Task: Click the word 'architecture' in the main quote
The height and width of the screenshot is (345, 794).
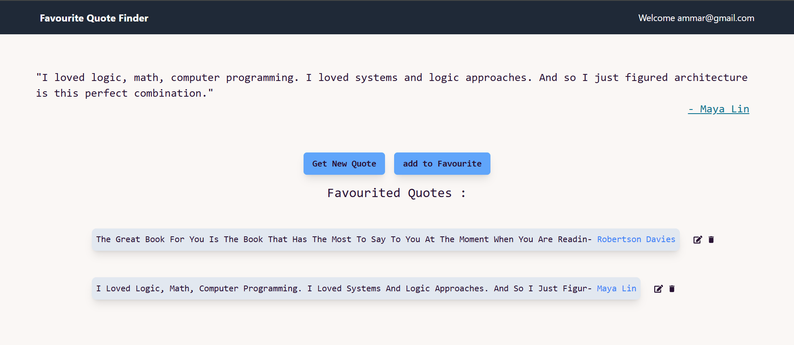Action: (x=710, y=78)
